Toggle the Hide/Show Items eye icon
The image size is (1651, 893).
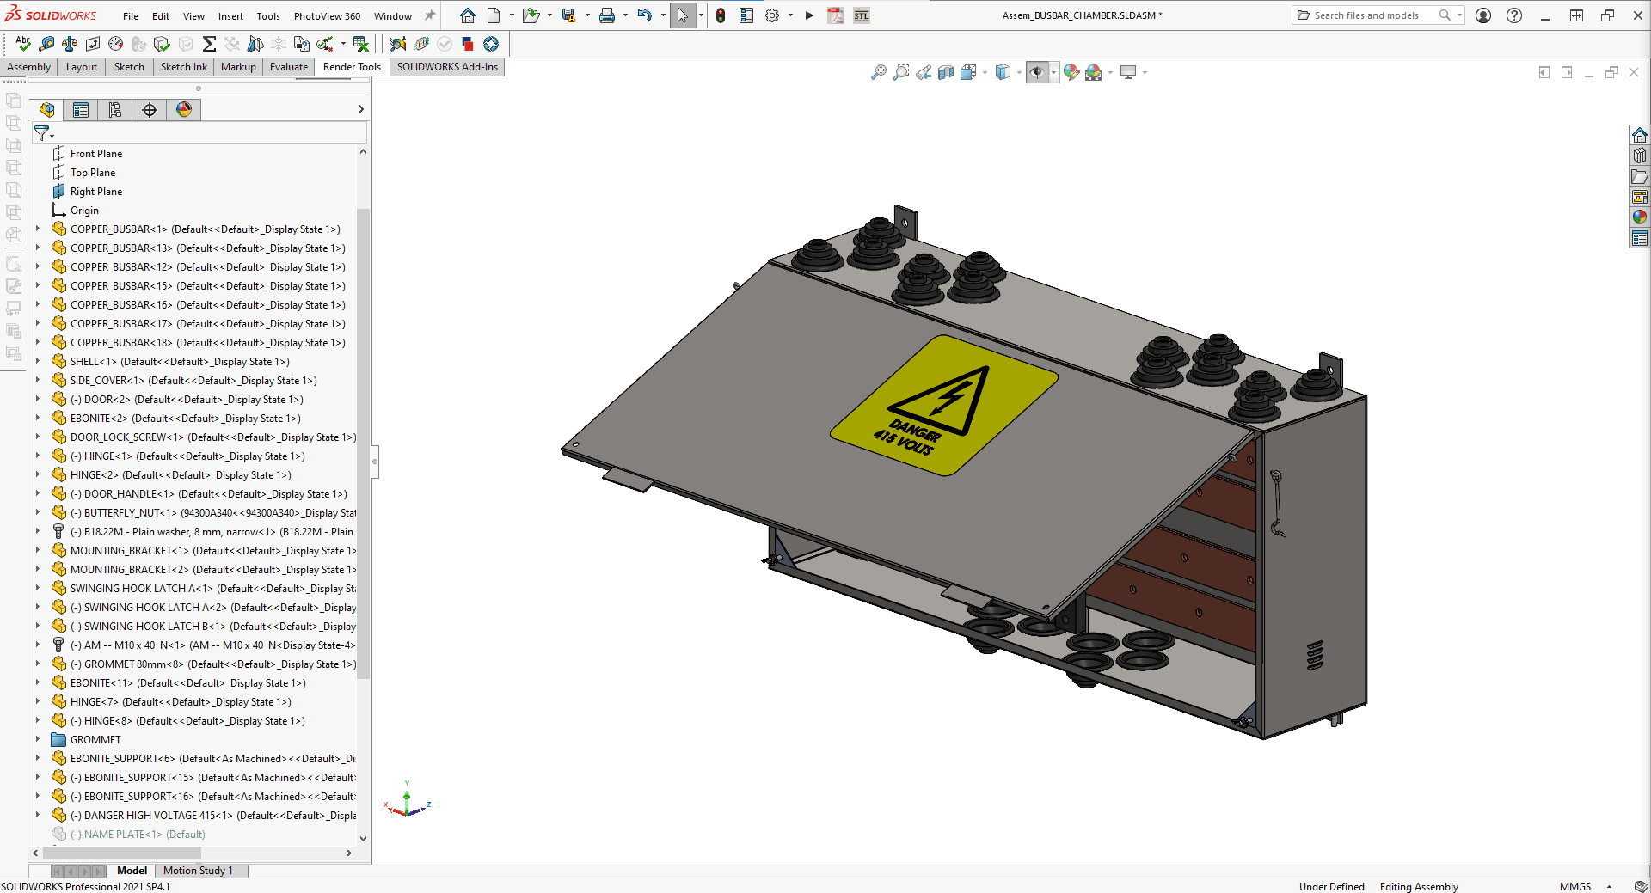1038,72
